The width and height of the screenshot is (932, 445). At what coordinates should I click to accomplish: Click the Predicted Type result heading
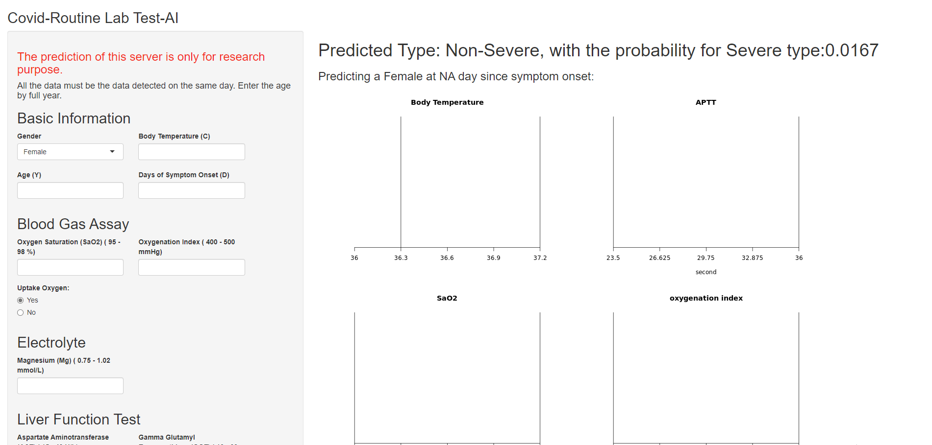pyautogui.click(x=598, y=50)
